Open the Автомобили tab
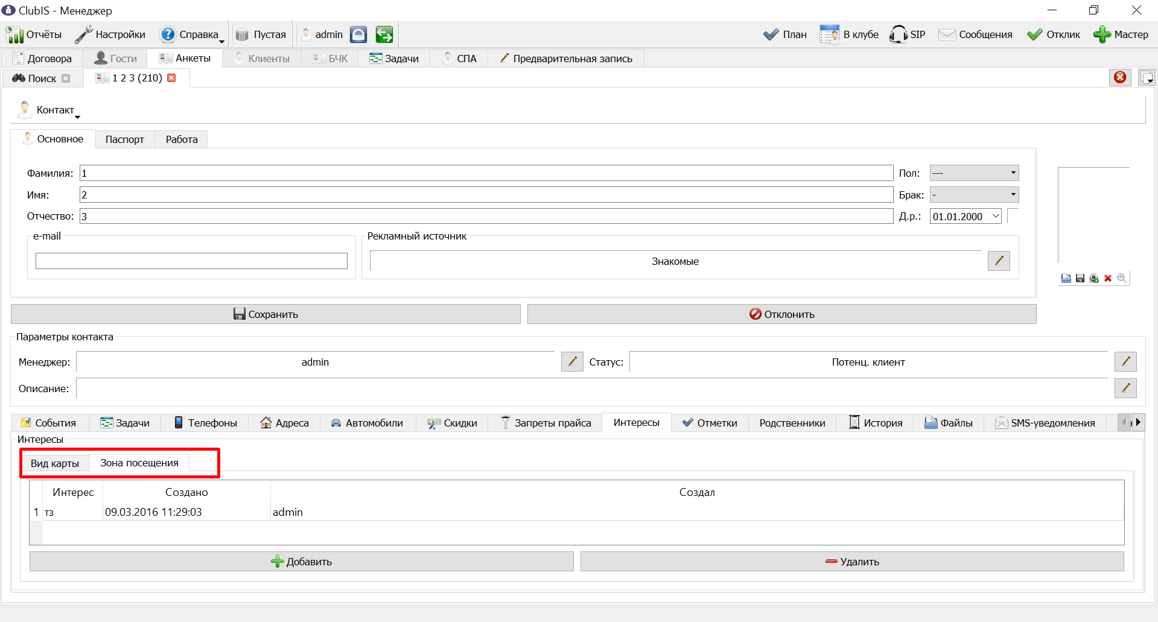The height and width of the screenshot is (622, 1158). click(x=367, y=423)
